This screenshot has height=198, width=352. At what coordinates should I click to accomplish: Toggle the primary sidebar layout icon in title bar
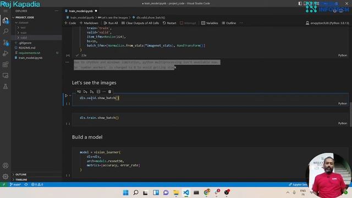point(300,3)
